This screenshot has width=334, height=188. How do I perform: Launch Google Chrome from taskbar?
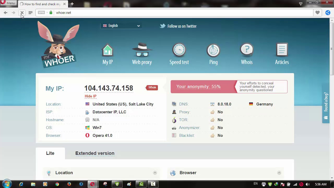click(x=57, y=184)
